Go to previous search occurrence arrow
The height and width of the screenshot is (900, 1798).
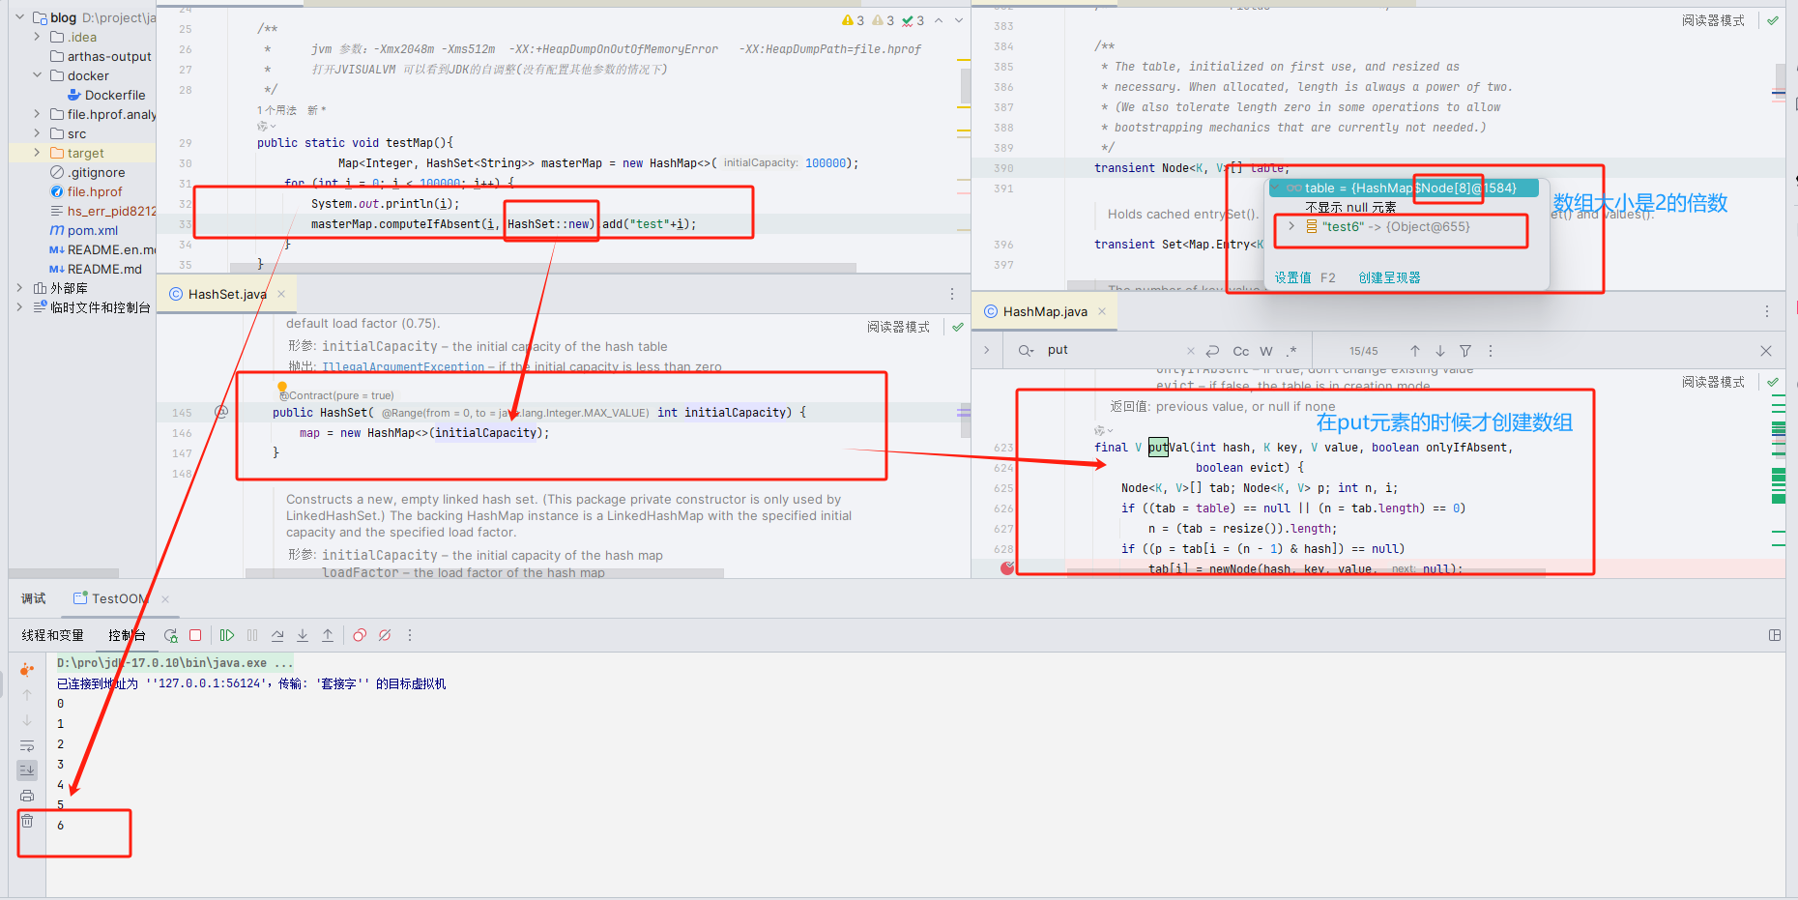tap(1415, 351)
